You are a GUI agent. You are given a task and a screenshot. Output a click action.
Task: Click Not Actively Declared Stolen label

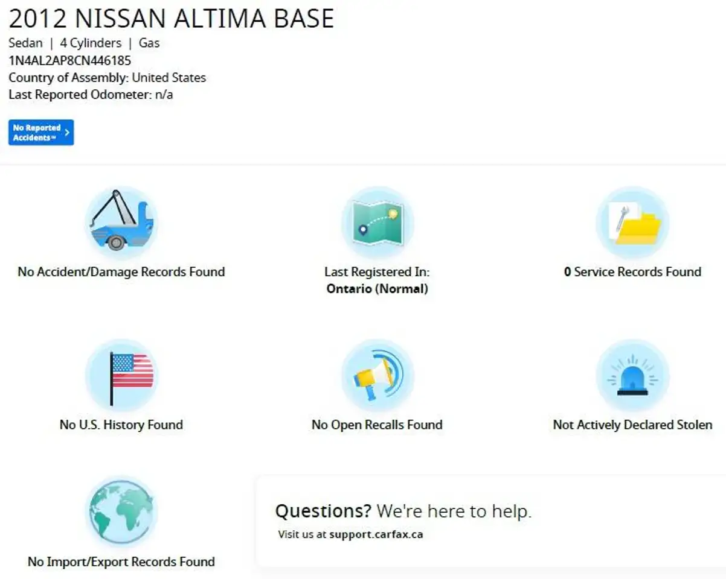632,425
